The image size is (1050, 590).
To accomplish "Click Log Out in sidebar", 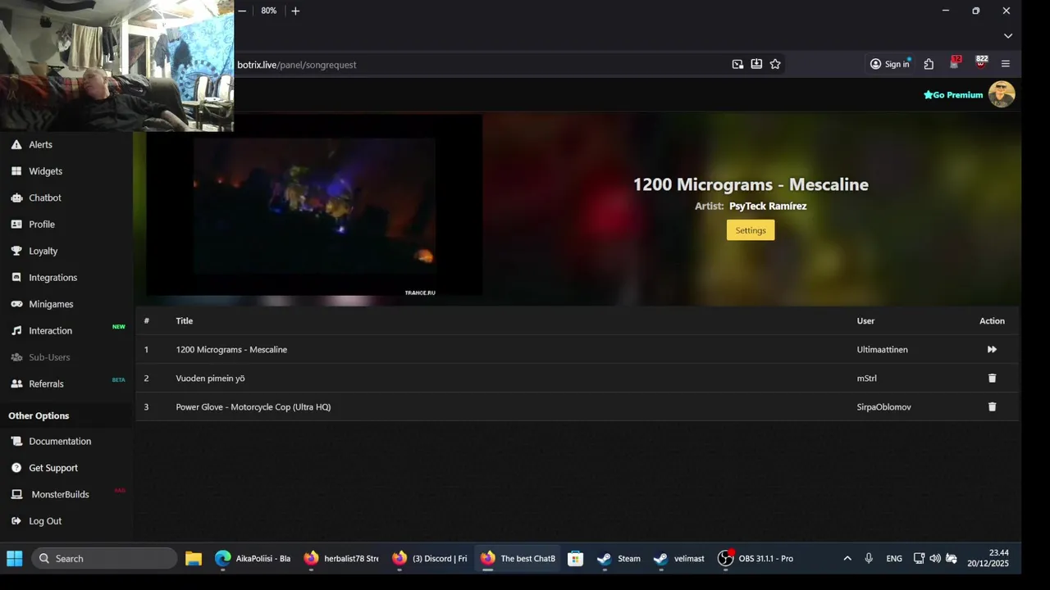I will click(45, 521).
